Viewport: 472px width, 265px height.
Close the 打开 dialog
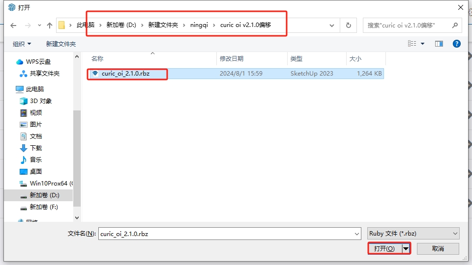[461, 7]
